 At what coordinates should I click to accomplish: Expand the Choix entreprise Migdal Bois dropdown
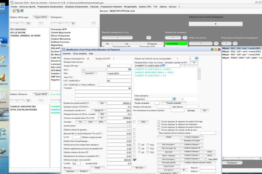coord(174,99)
